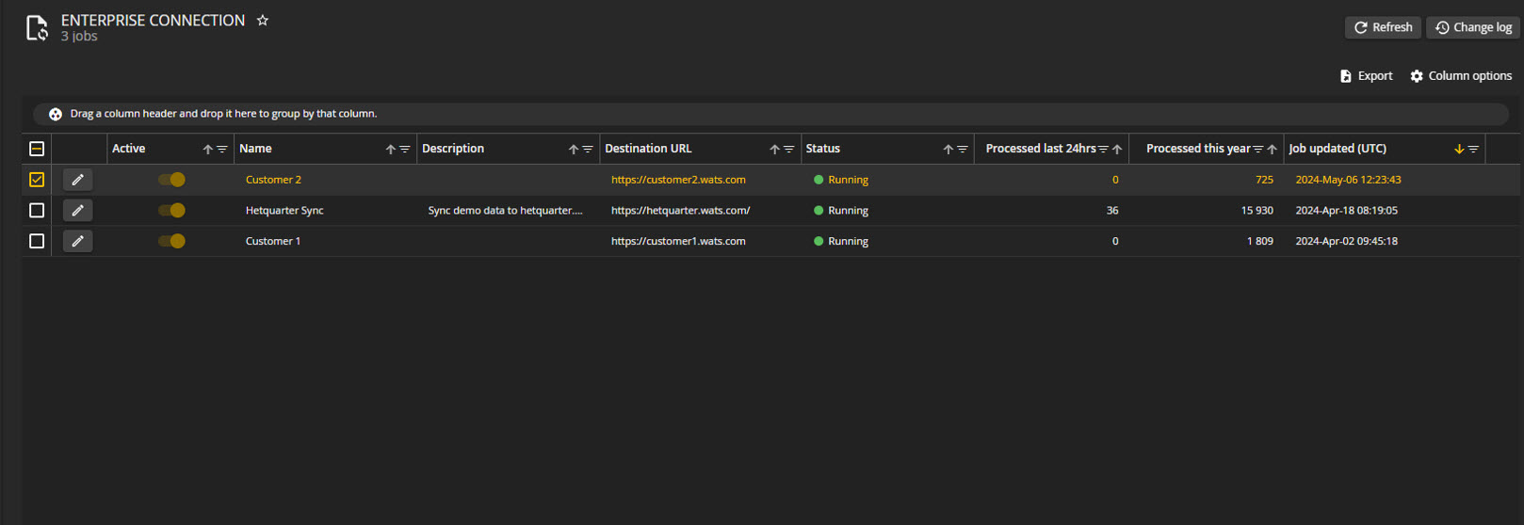Screen dimensions: 1524x525
Task: Click the sort arrow in Name column
Action: [390, 150]
